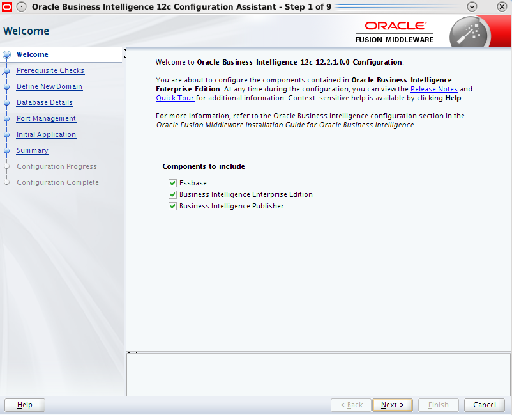The image size is (512, 415).
Task: Open the Release Notes link
Action: (434, 89)
